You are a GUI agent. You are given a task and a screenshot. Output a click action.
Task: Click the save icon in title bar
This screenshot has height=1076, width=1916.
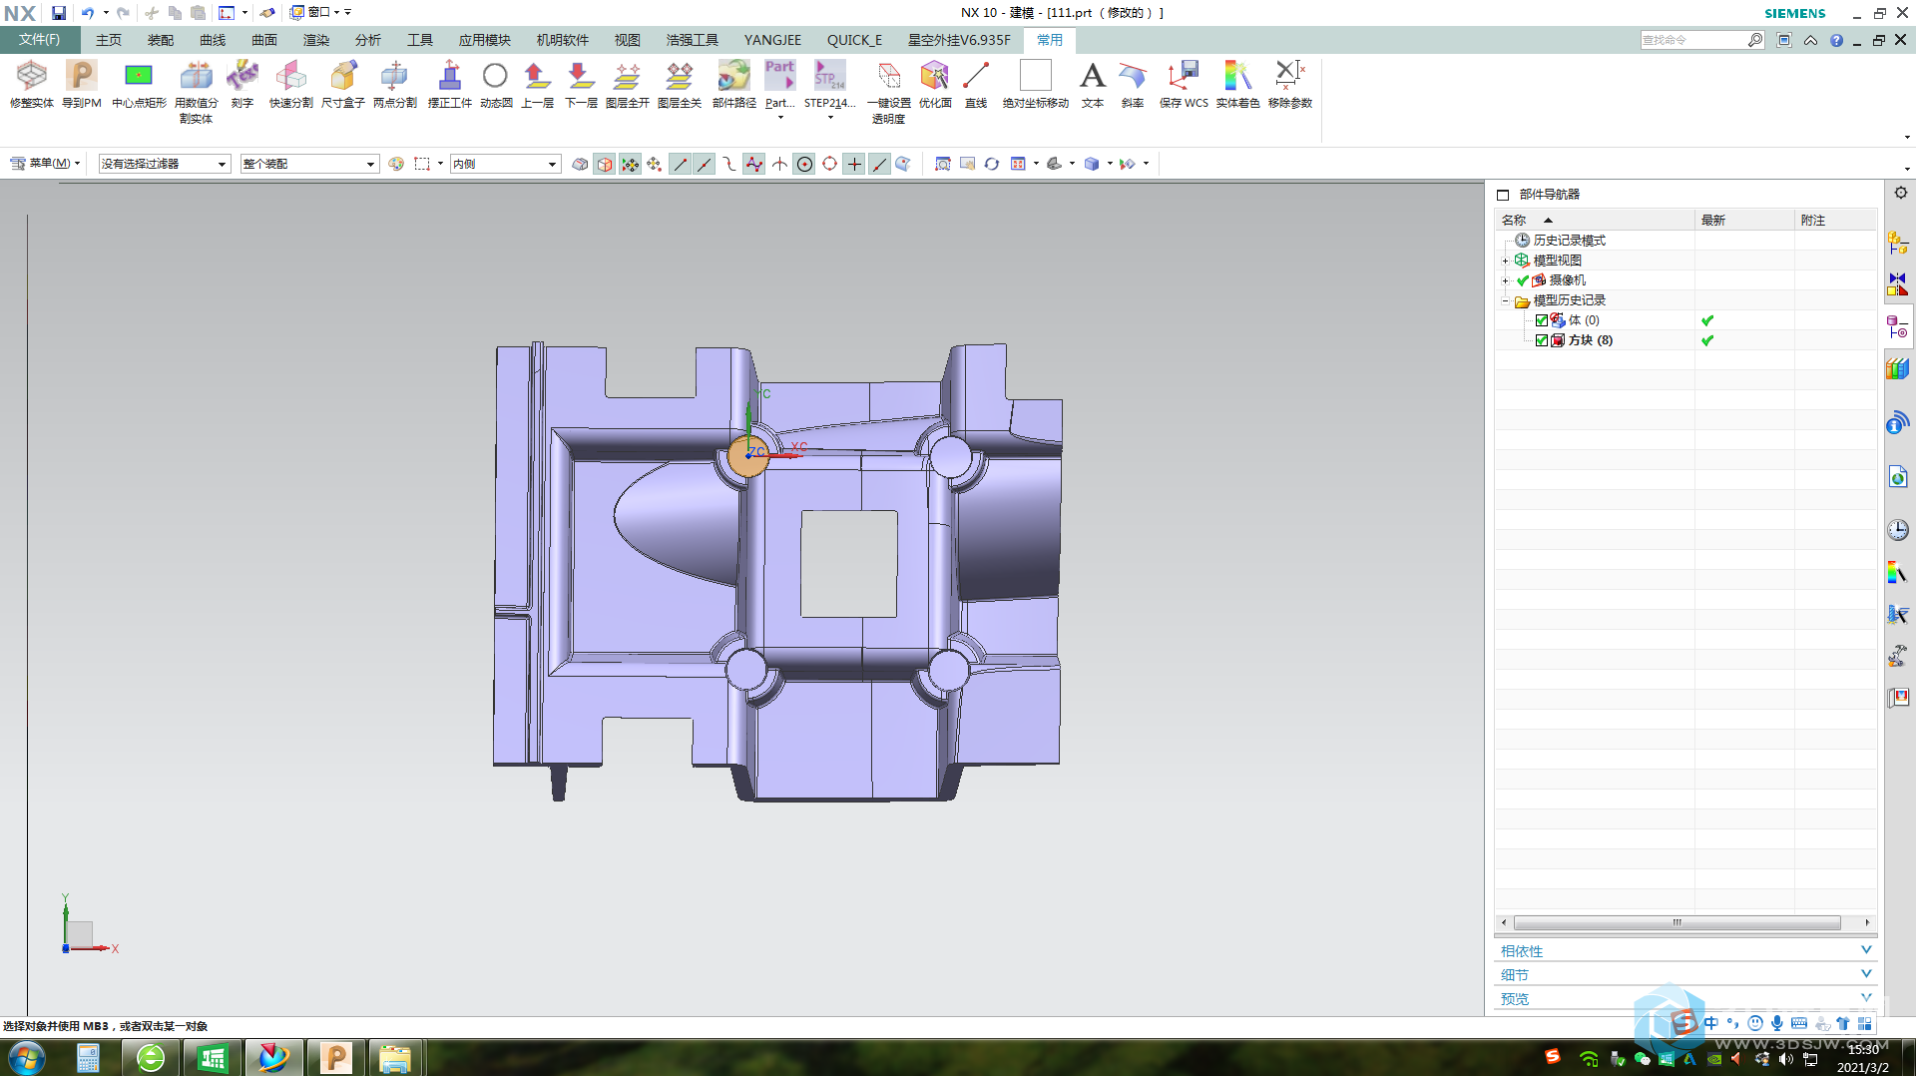[59, 13]
